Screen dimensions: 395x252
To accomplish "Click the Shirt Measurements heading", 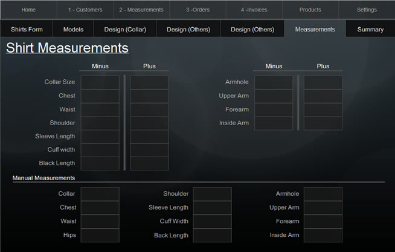I will (67, 48).
